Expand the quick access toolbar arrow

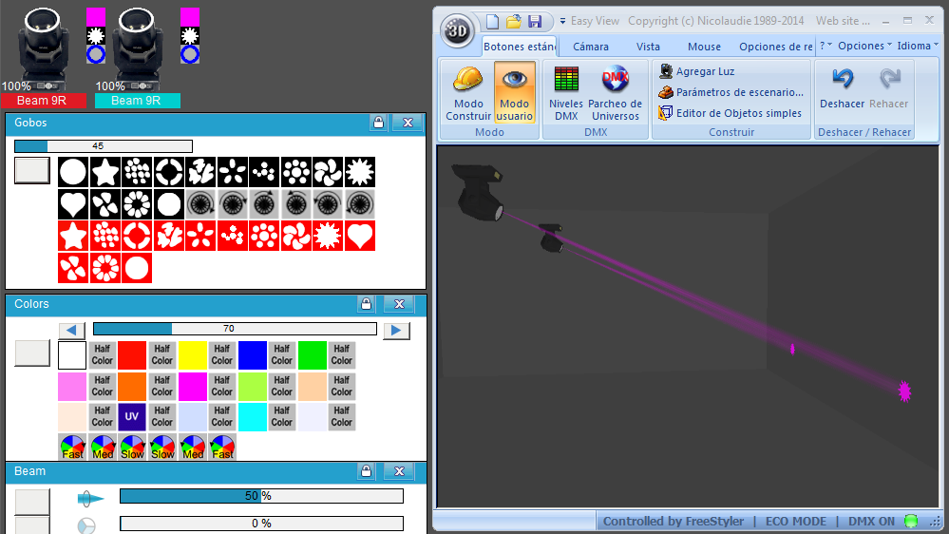click(562, 21)
